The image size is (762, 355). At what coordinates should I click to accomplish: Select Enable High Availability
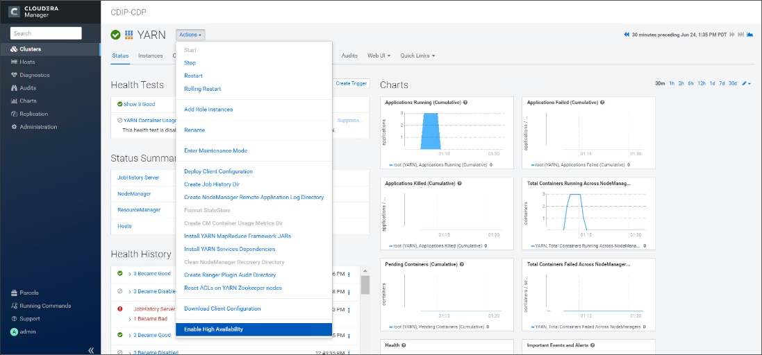254,329
